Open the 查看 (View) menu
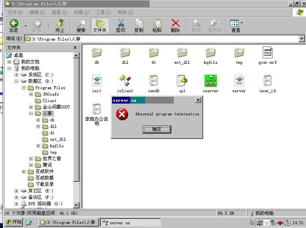This screenshot has height=228, width=306. 59,13
